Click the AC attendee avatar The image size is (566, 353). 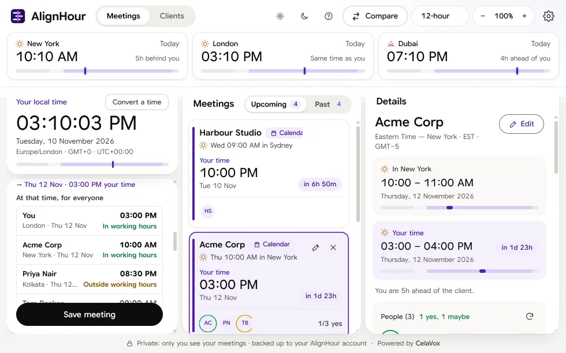click(208, 323)
